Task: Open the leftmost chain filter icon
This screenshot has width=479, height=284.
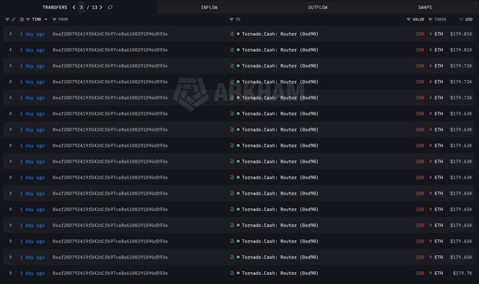Action: (7, 20)
